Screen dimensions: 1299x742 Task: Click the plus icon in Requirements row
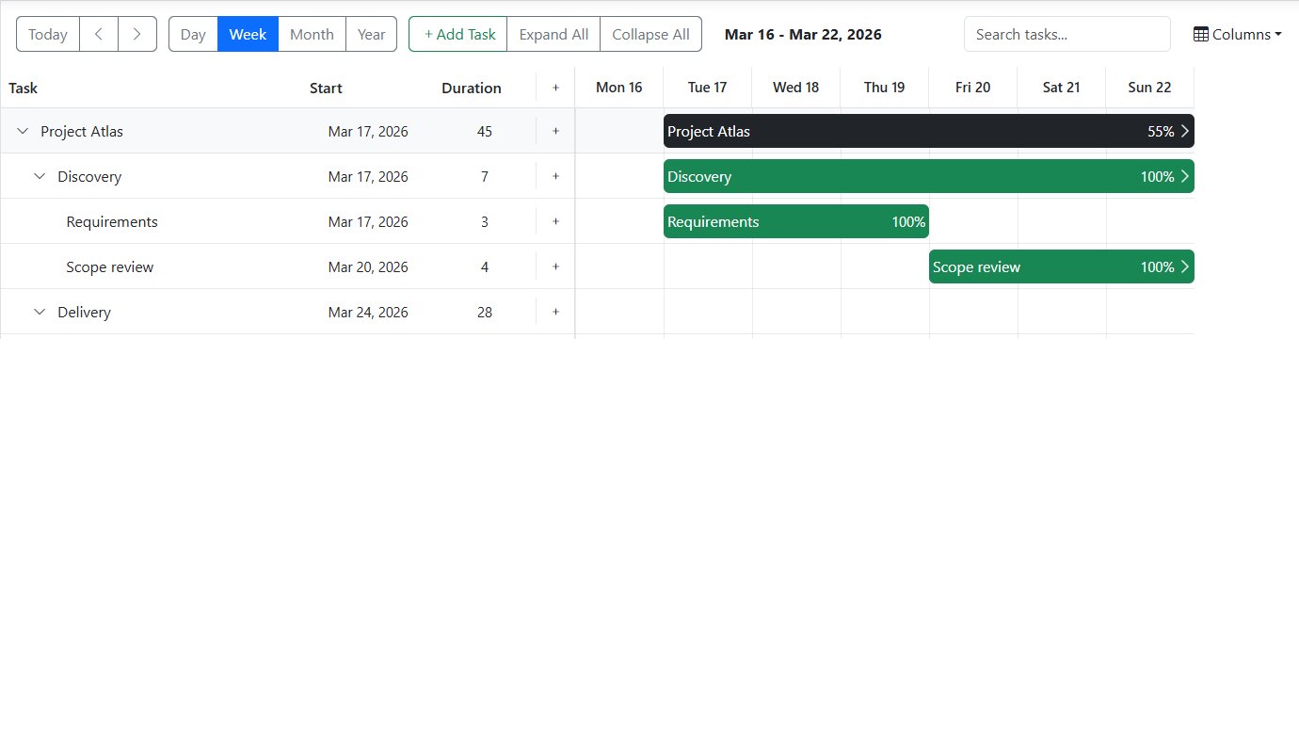coord(555,221)
